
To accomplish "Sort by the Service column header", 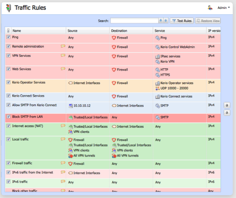I will click(x=180, y=31).
